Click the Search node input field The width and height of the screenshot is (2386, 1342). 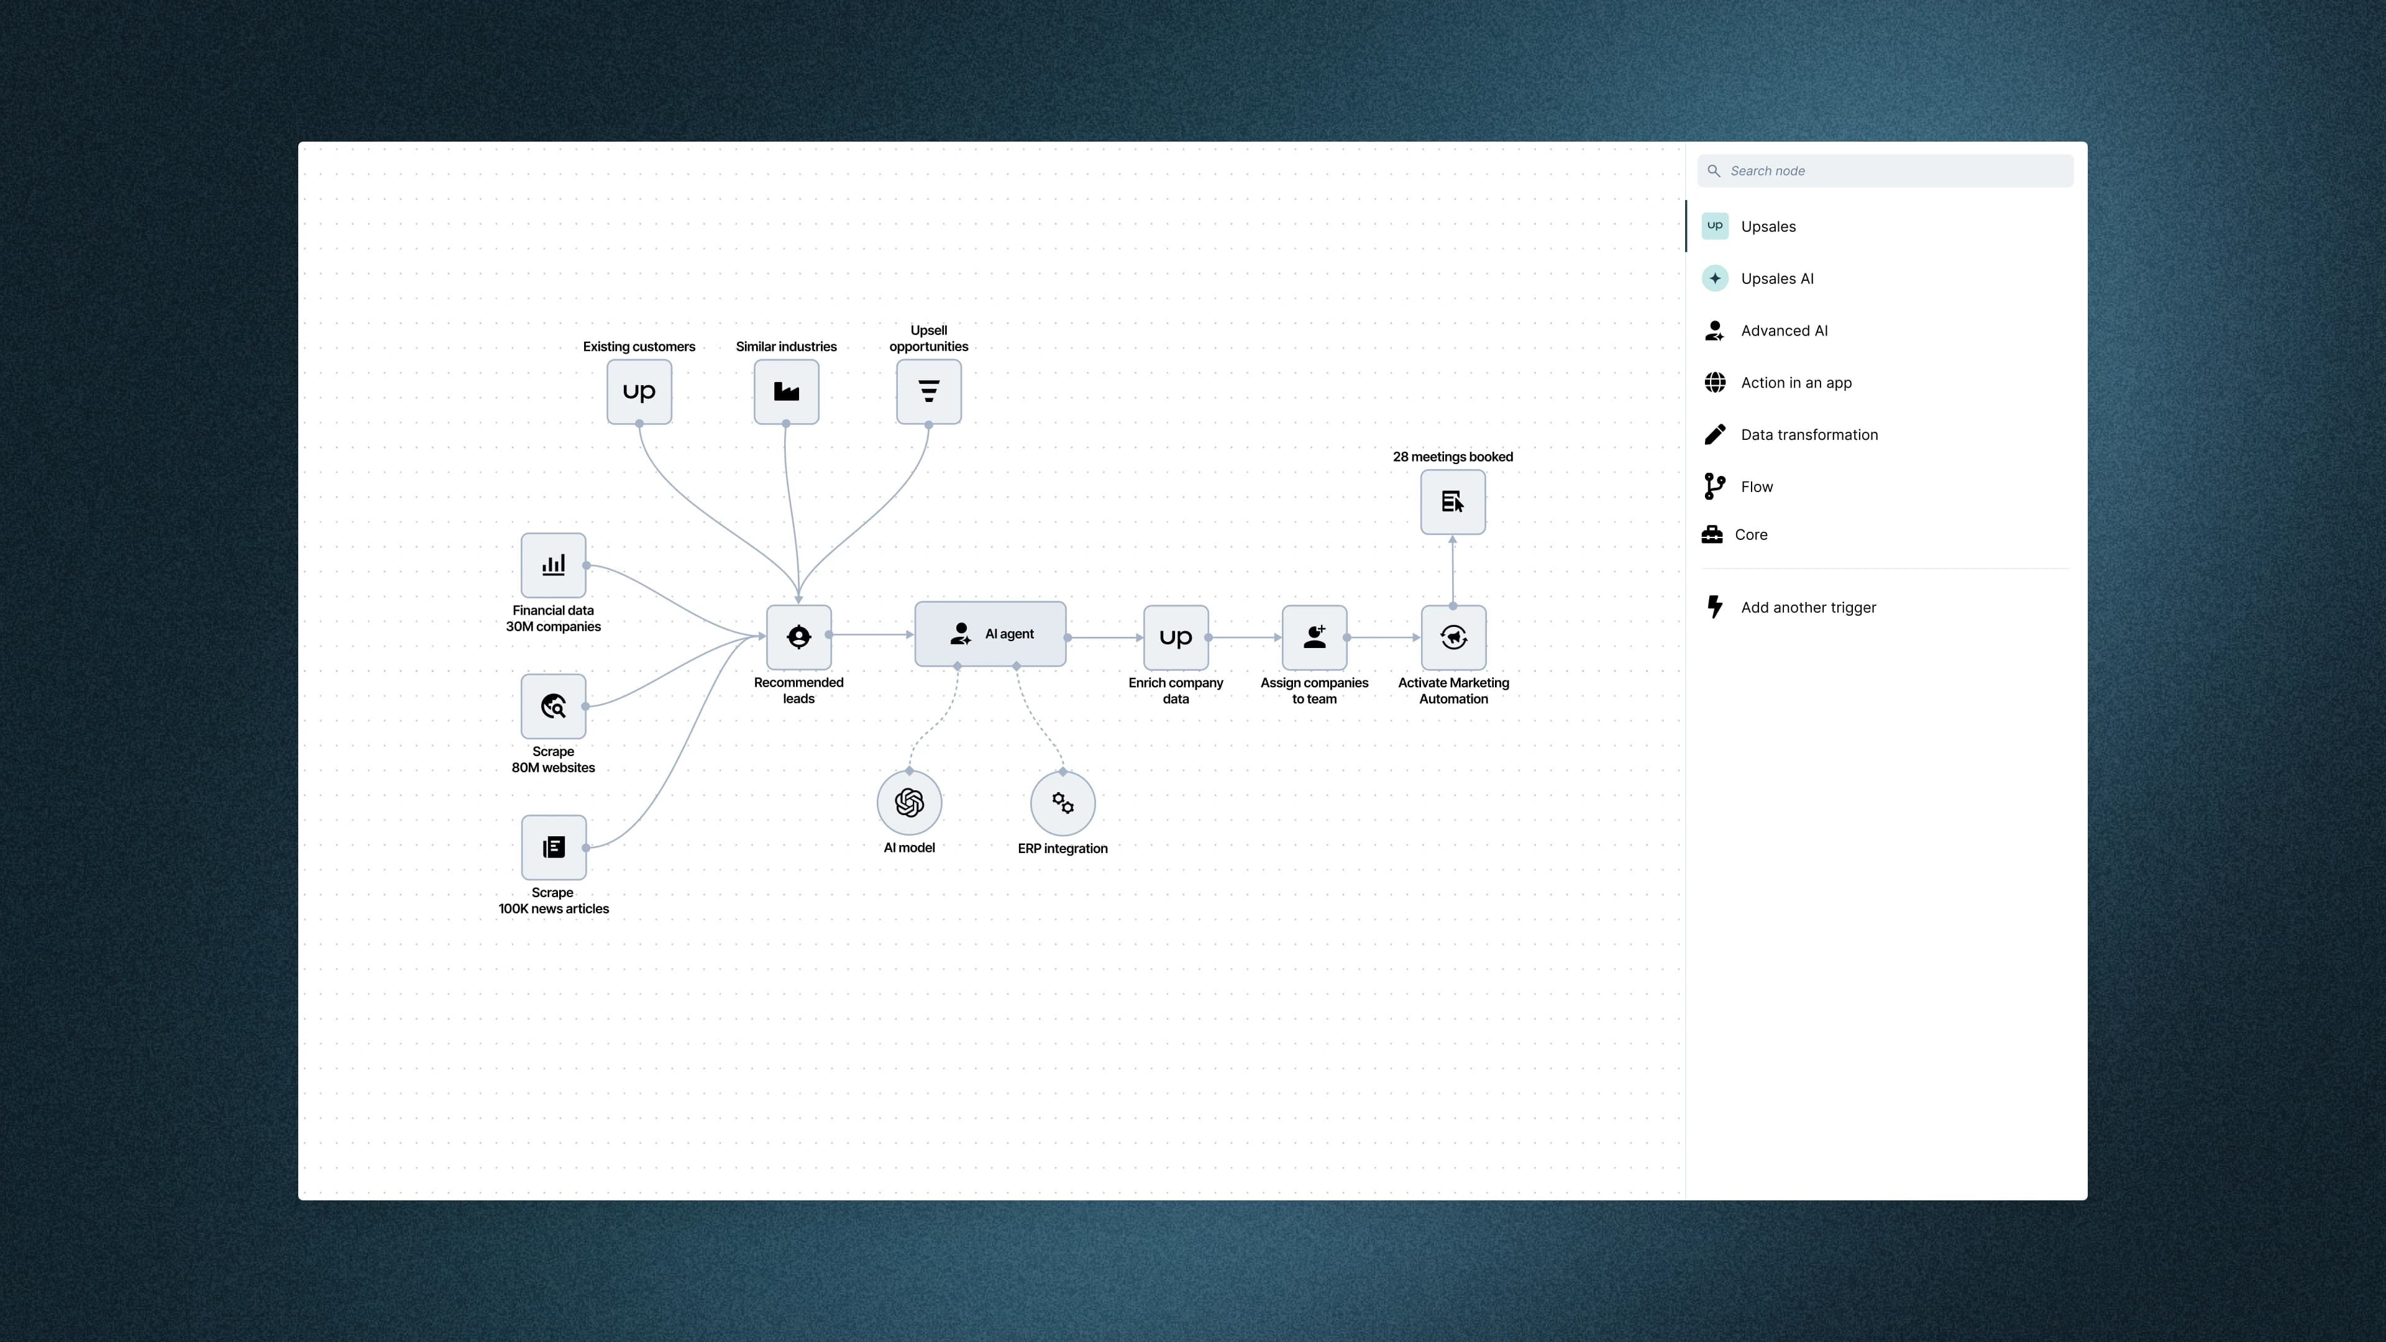pyautogui.click(x=1885, y=170)
